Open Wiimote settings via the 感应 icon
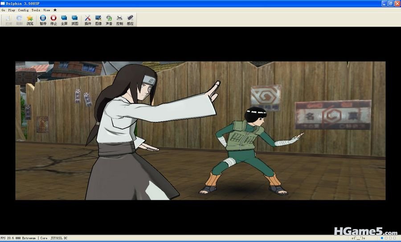Screen dimensions: 401x242 [130, 20]
